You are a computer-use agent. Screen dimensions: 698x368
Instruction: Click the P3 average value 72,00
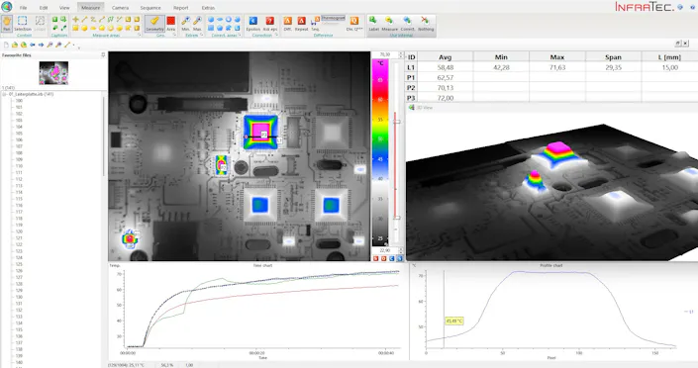click(x=446, y=98)
